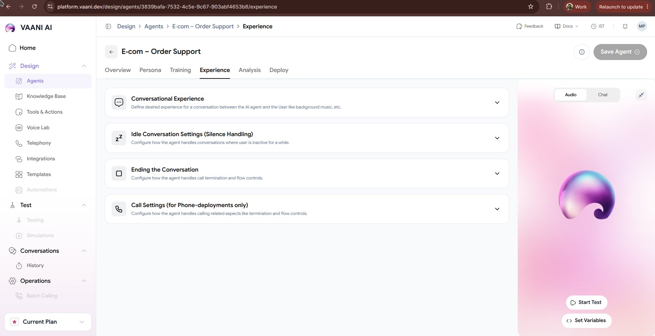Open the Current Plan dropdown
The image size is (655, 336).
[x=48, y=322]
